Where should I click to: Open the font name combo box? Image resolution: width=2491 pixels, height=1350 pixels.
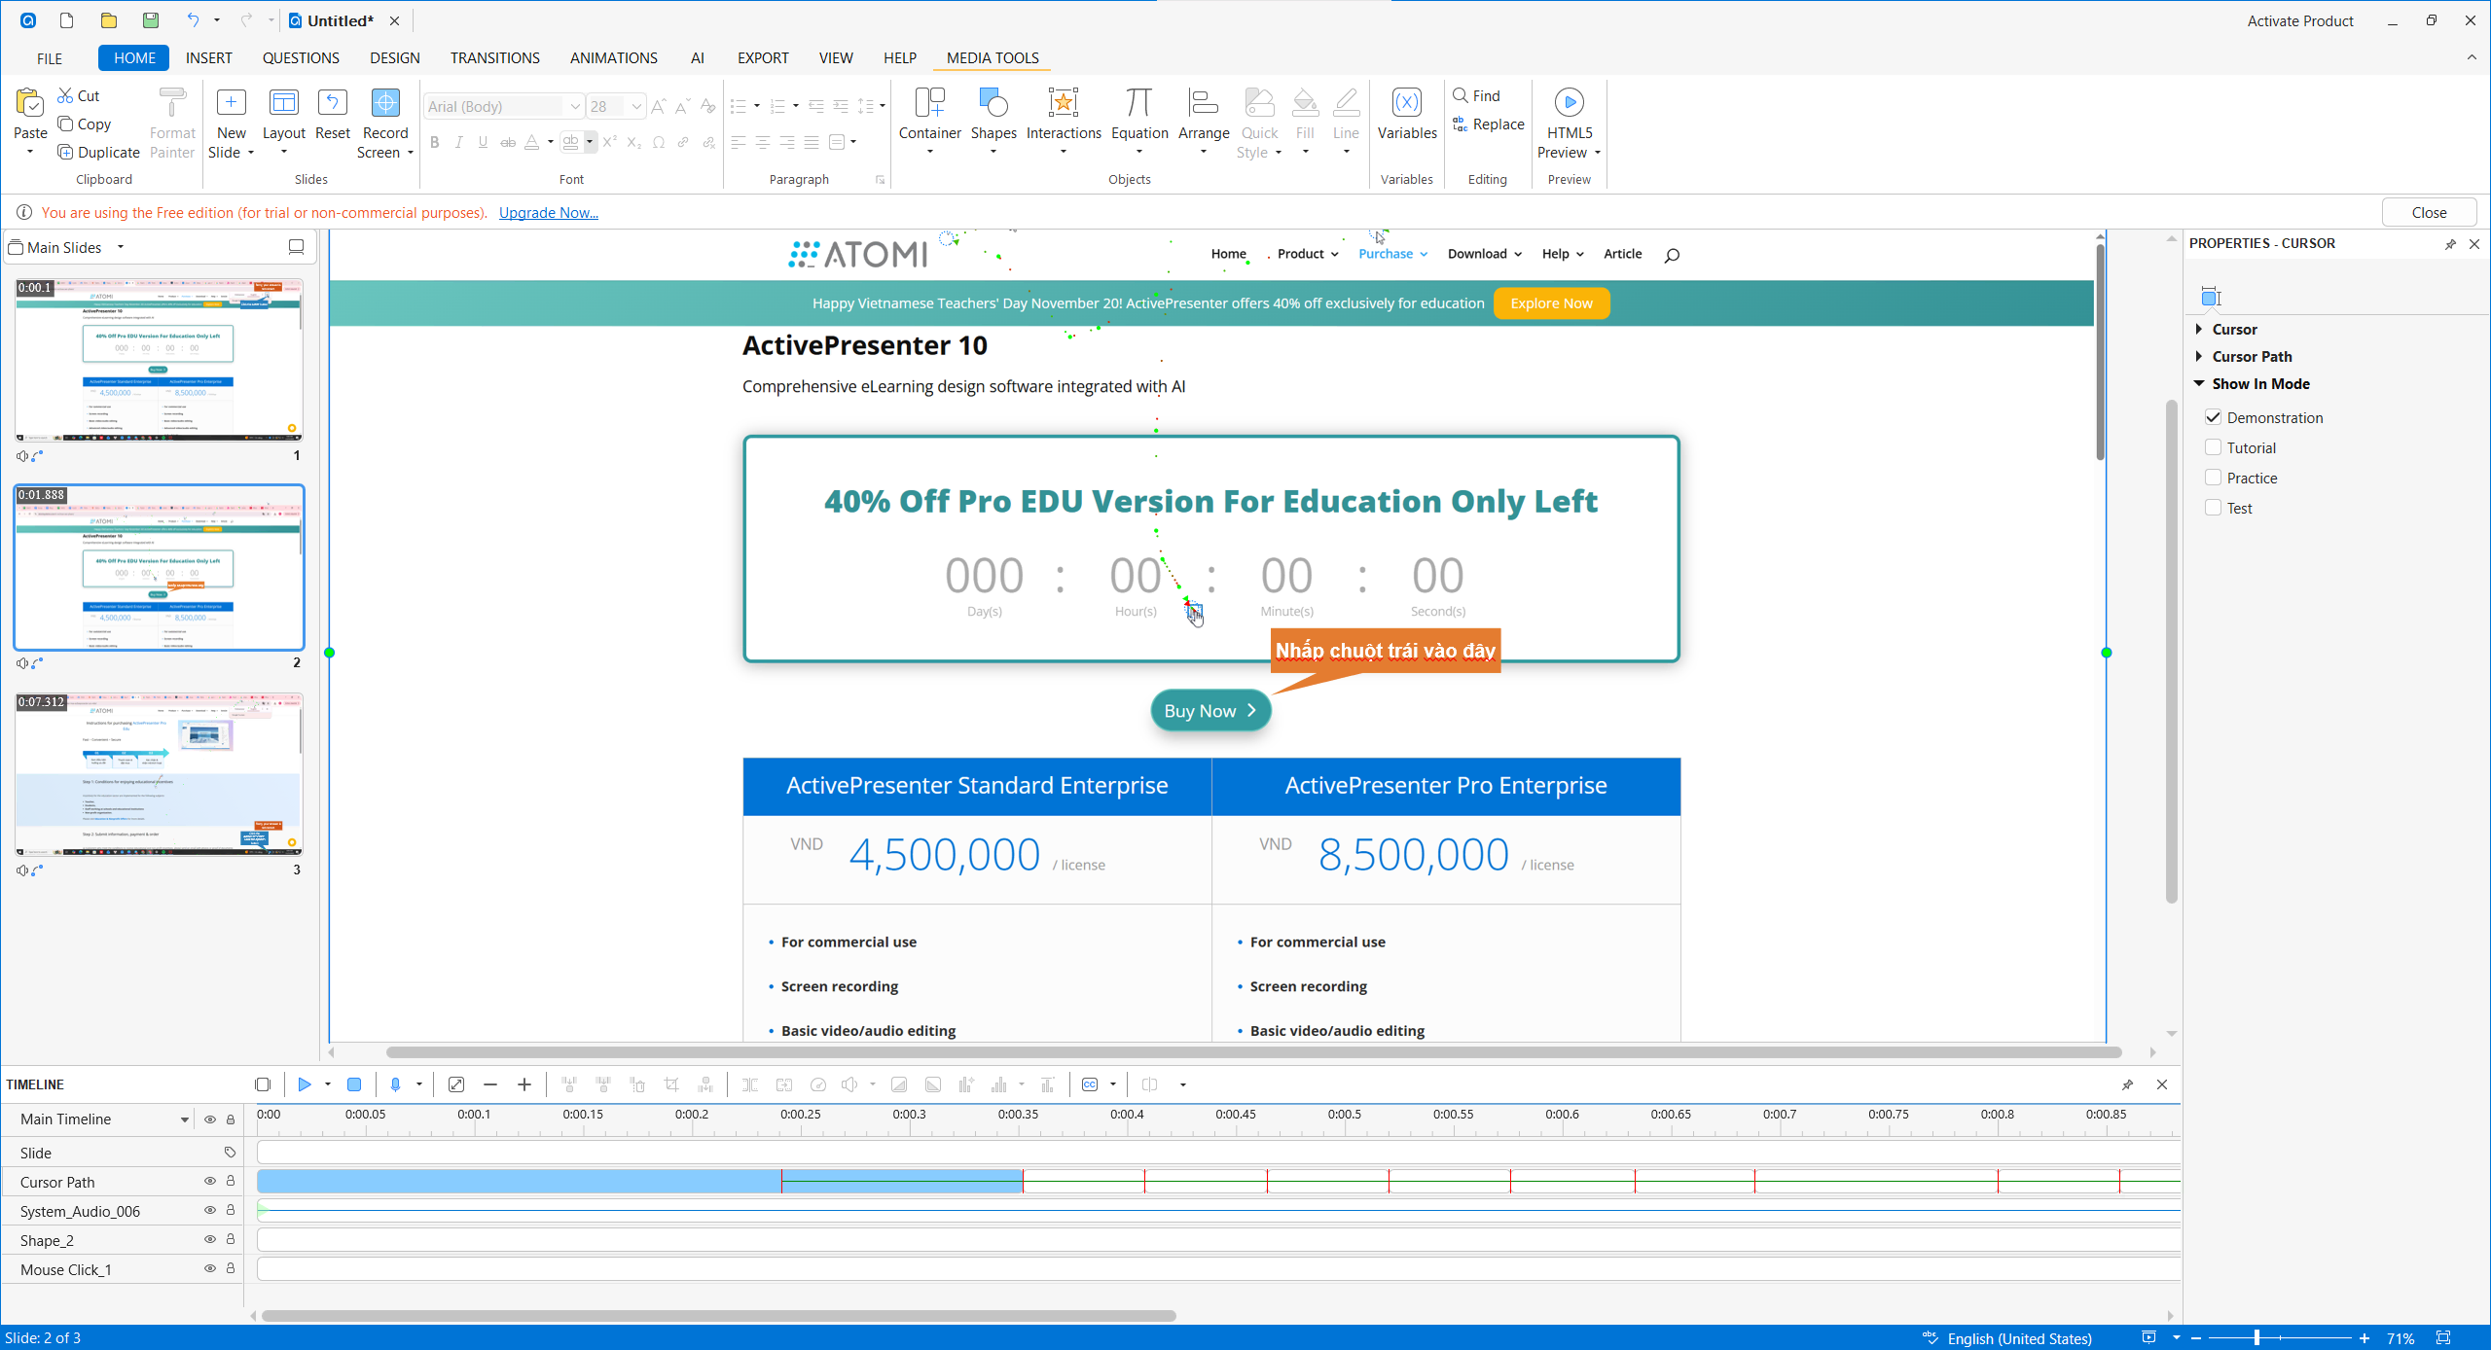574,106
